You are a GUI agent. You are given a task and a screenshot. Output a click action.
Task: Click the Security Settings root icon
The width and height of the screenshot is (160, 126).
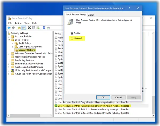pyautogui.click(x=9, y=33)
